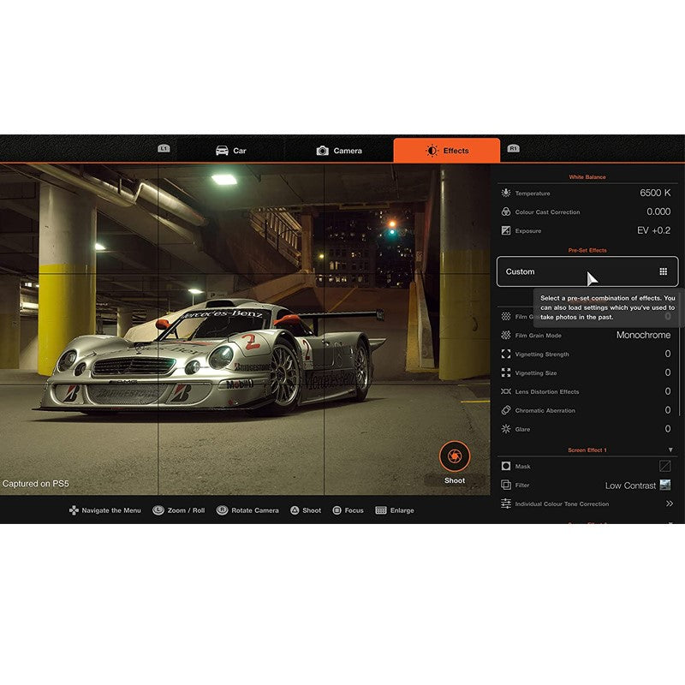Viewport: 685px width, 685px height.
Task: Click the Lens Distortion Effects value 0
Action: coord(668,391)
